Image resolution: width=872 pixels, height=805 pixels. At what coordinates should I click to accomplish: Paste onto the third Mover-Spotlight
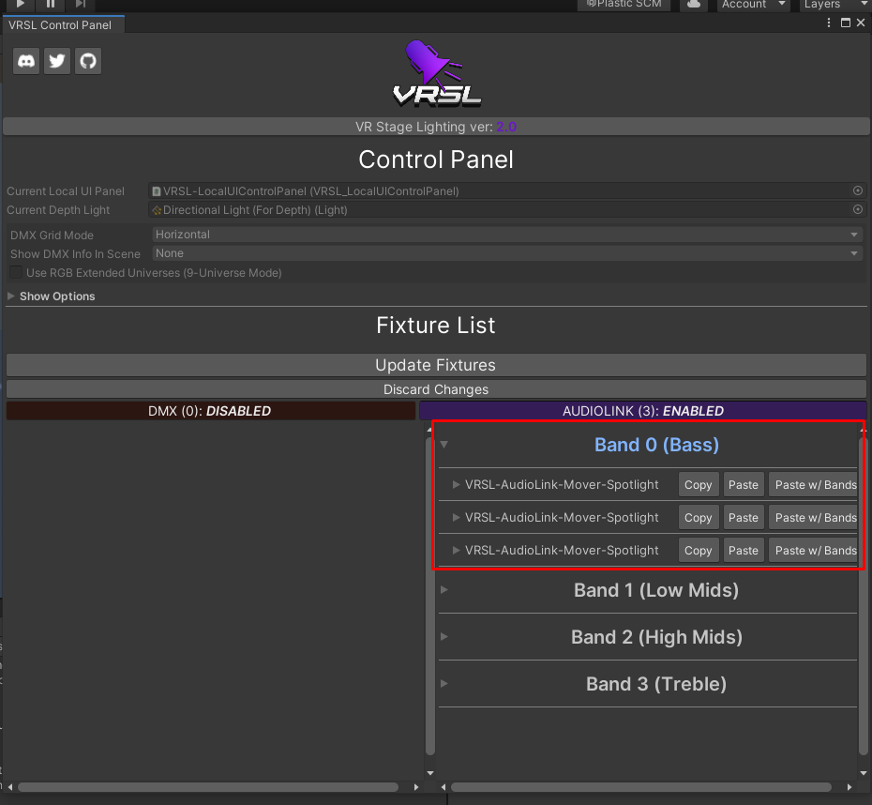[744, 550]
